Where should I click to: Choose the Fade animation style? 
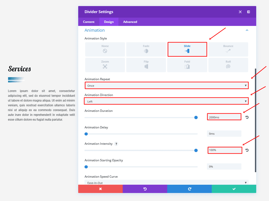tap(146, 49)
